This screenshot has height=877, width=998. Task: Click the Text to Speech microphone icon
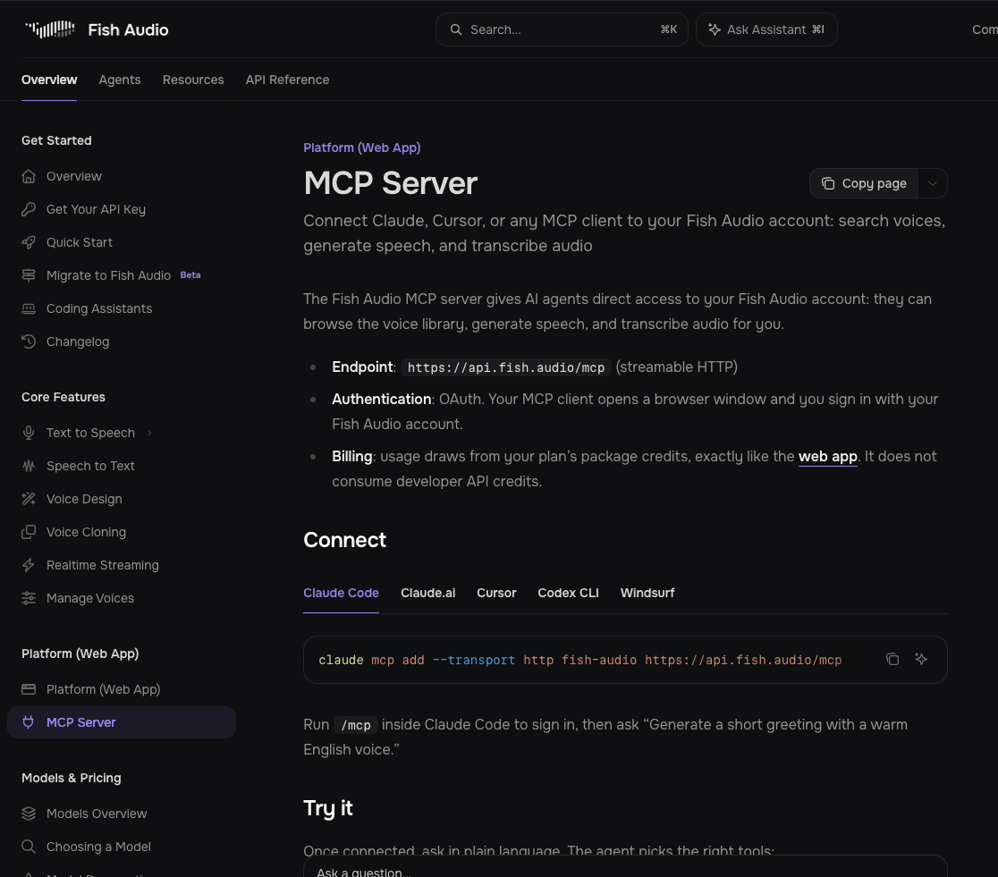pos(29,433)
